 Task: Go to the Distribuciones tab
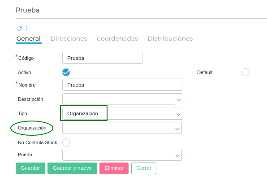pos(170,38)
